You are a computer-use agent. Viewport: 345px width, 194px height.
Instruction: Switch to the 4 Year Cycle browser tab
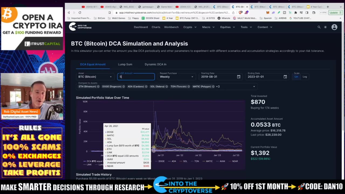coord(315,7)
